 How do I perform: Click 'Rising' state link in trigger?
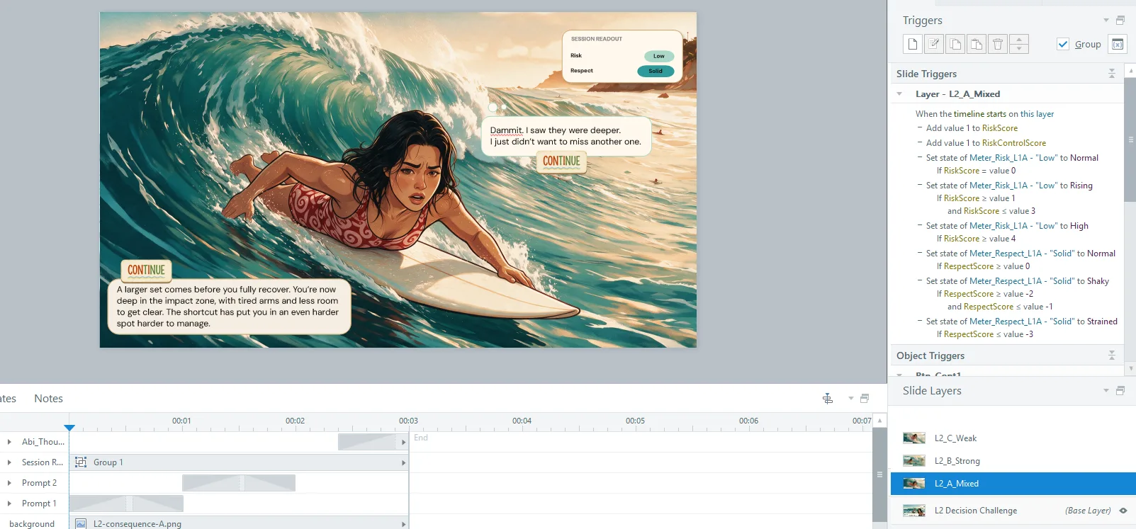[1081, 186]
